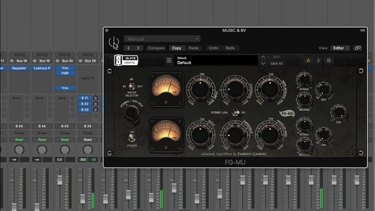Viewport: 375px width, 211px height.
Task: Open the B 24 output slot
Action: [x=88, y=126]
